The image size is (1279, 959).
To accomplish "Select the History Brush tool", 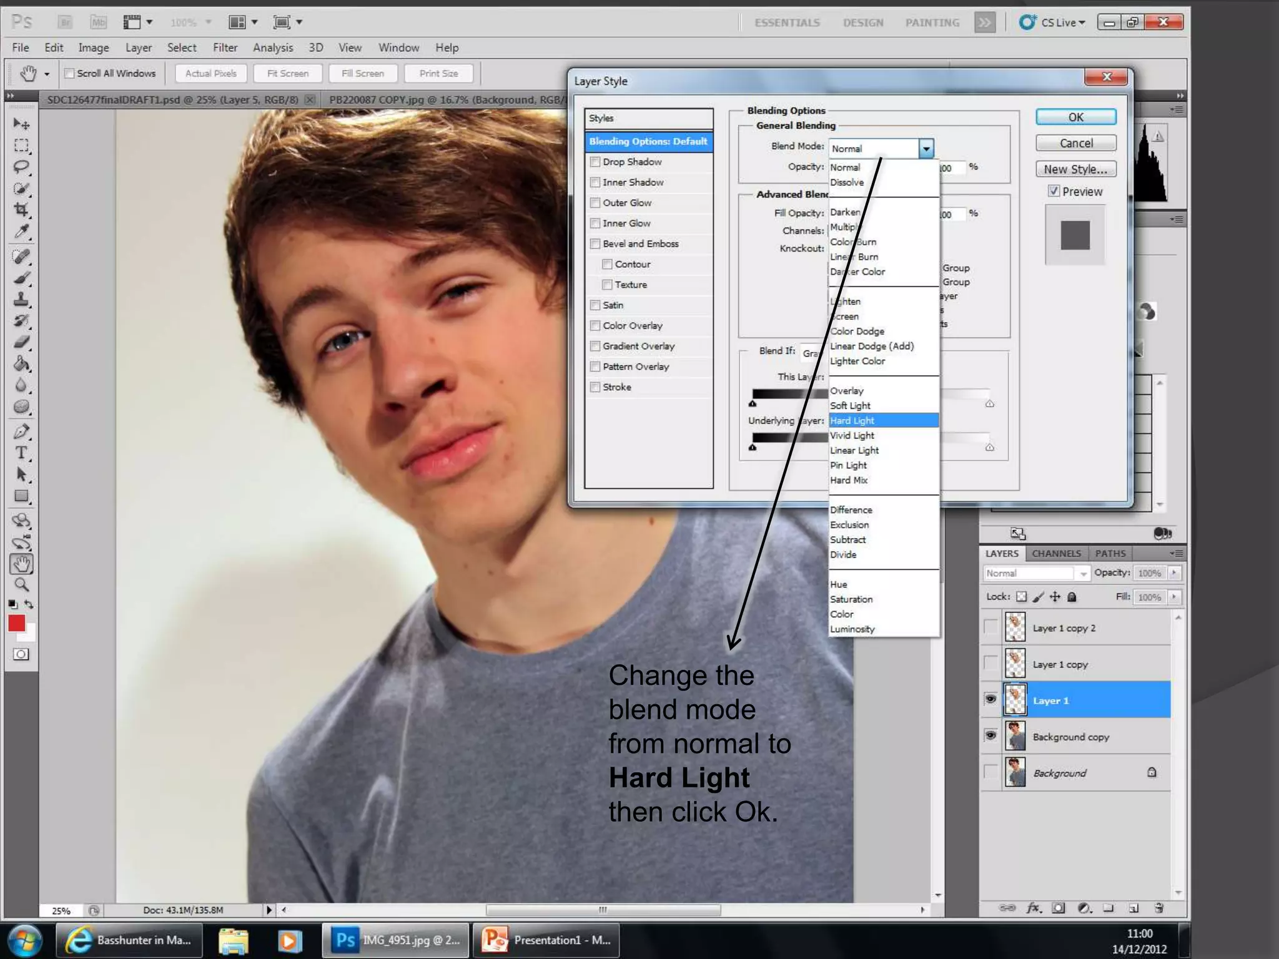I will [x=21, y=321].
